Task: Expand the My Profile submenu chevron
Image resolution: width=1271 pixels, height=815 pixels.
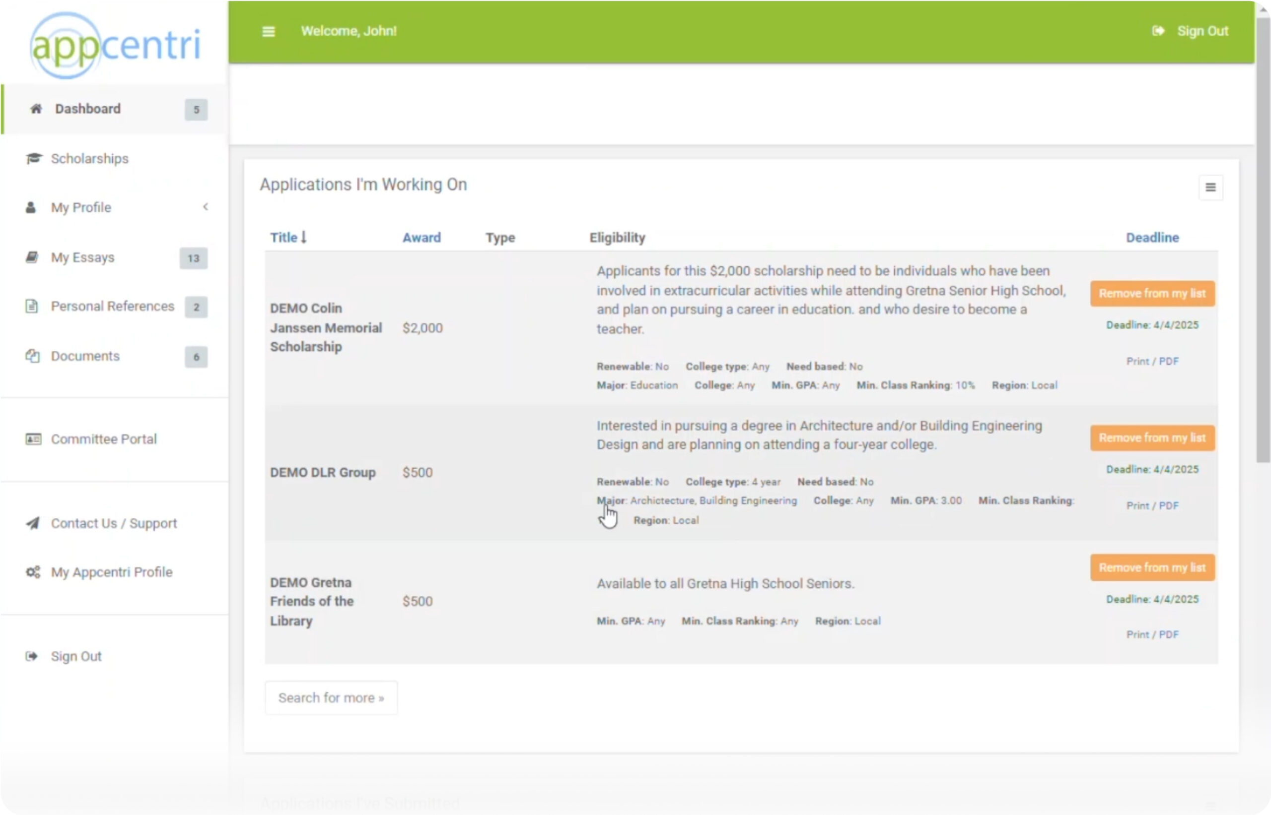Action: coord(206,207)
